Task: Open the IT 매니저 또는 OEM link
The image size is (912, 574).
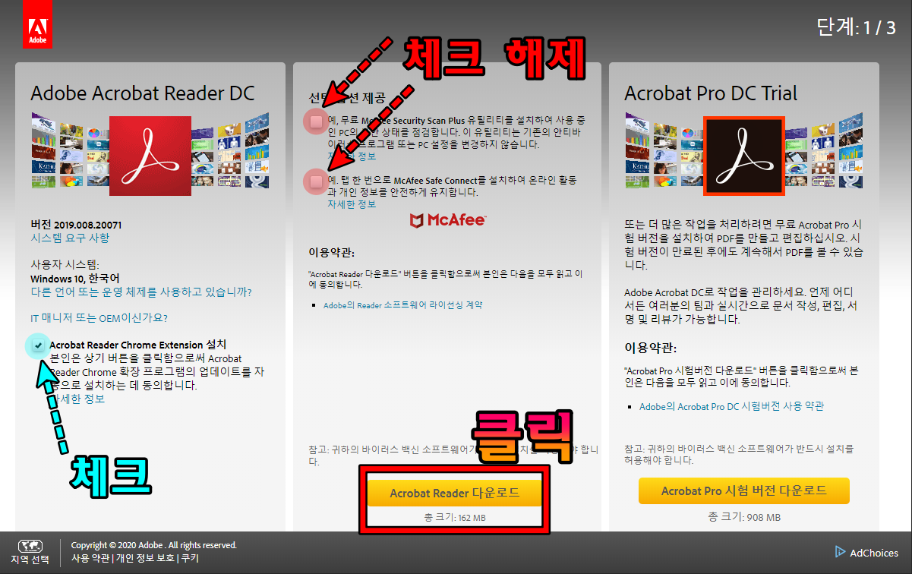Action: pyautogui.click(x=99, y=317)
